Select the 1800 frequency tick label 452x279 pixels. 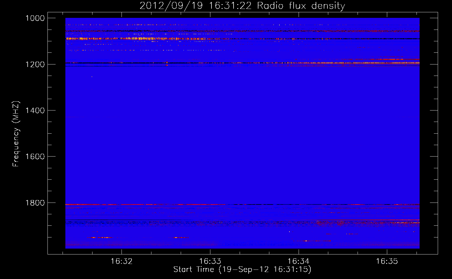(x=35, y=203)
